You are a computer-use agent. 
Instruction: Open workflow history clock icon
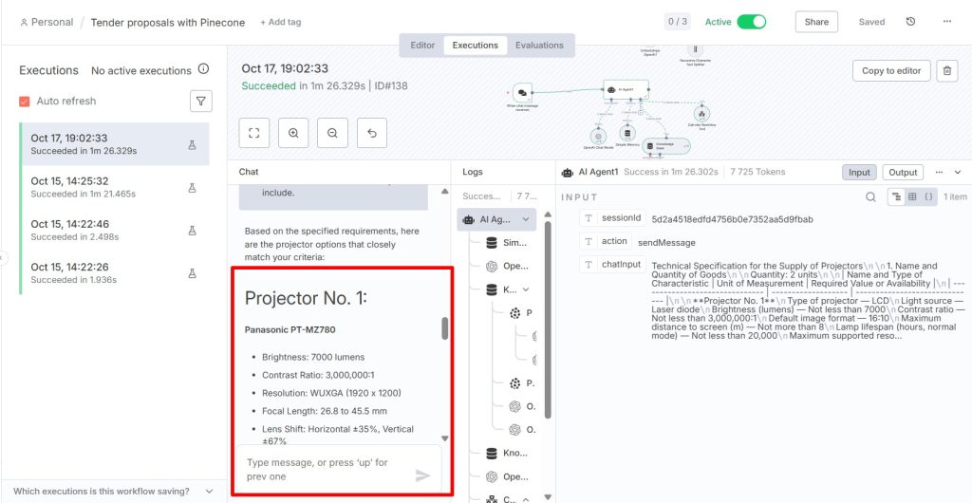tap(911, 22)
